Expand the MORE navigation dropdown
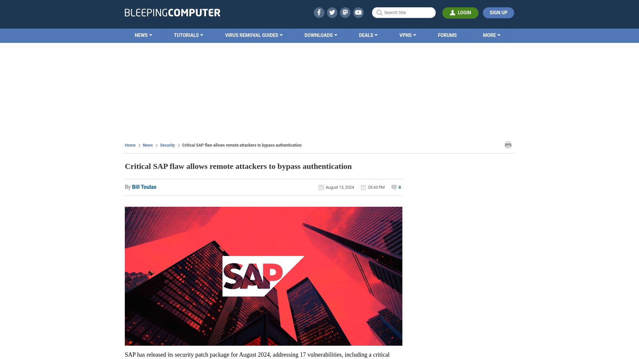The width and height of the screenshot is (639, 359). (492, 35)
